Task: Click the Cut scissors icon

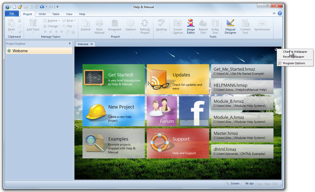Action: [x=20, y=21]
